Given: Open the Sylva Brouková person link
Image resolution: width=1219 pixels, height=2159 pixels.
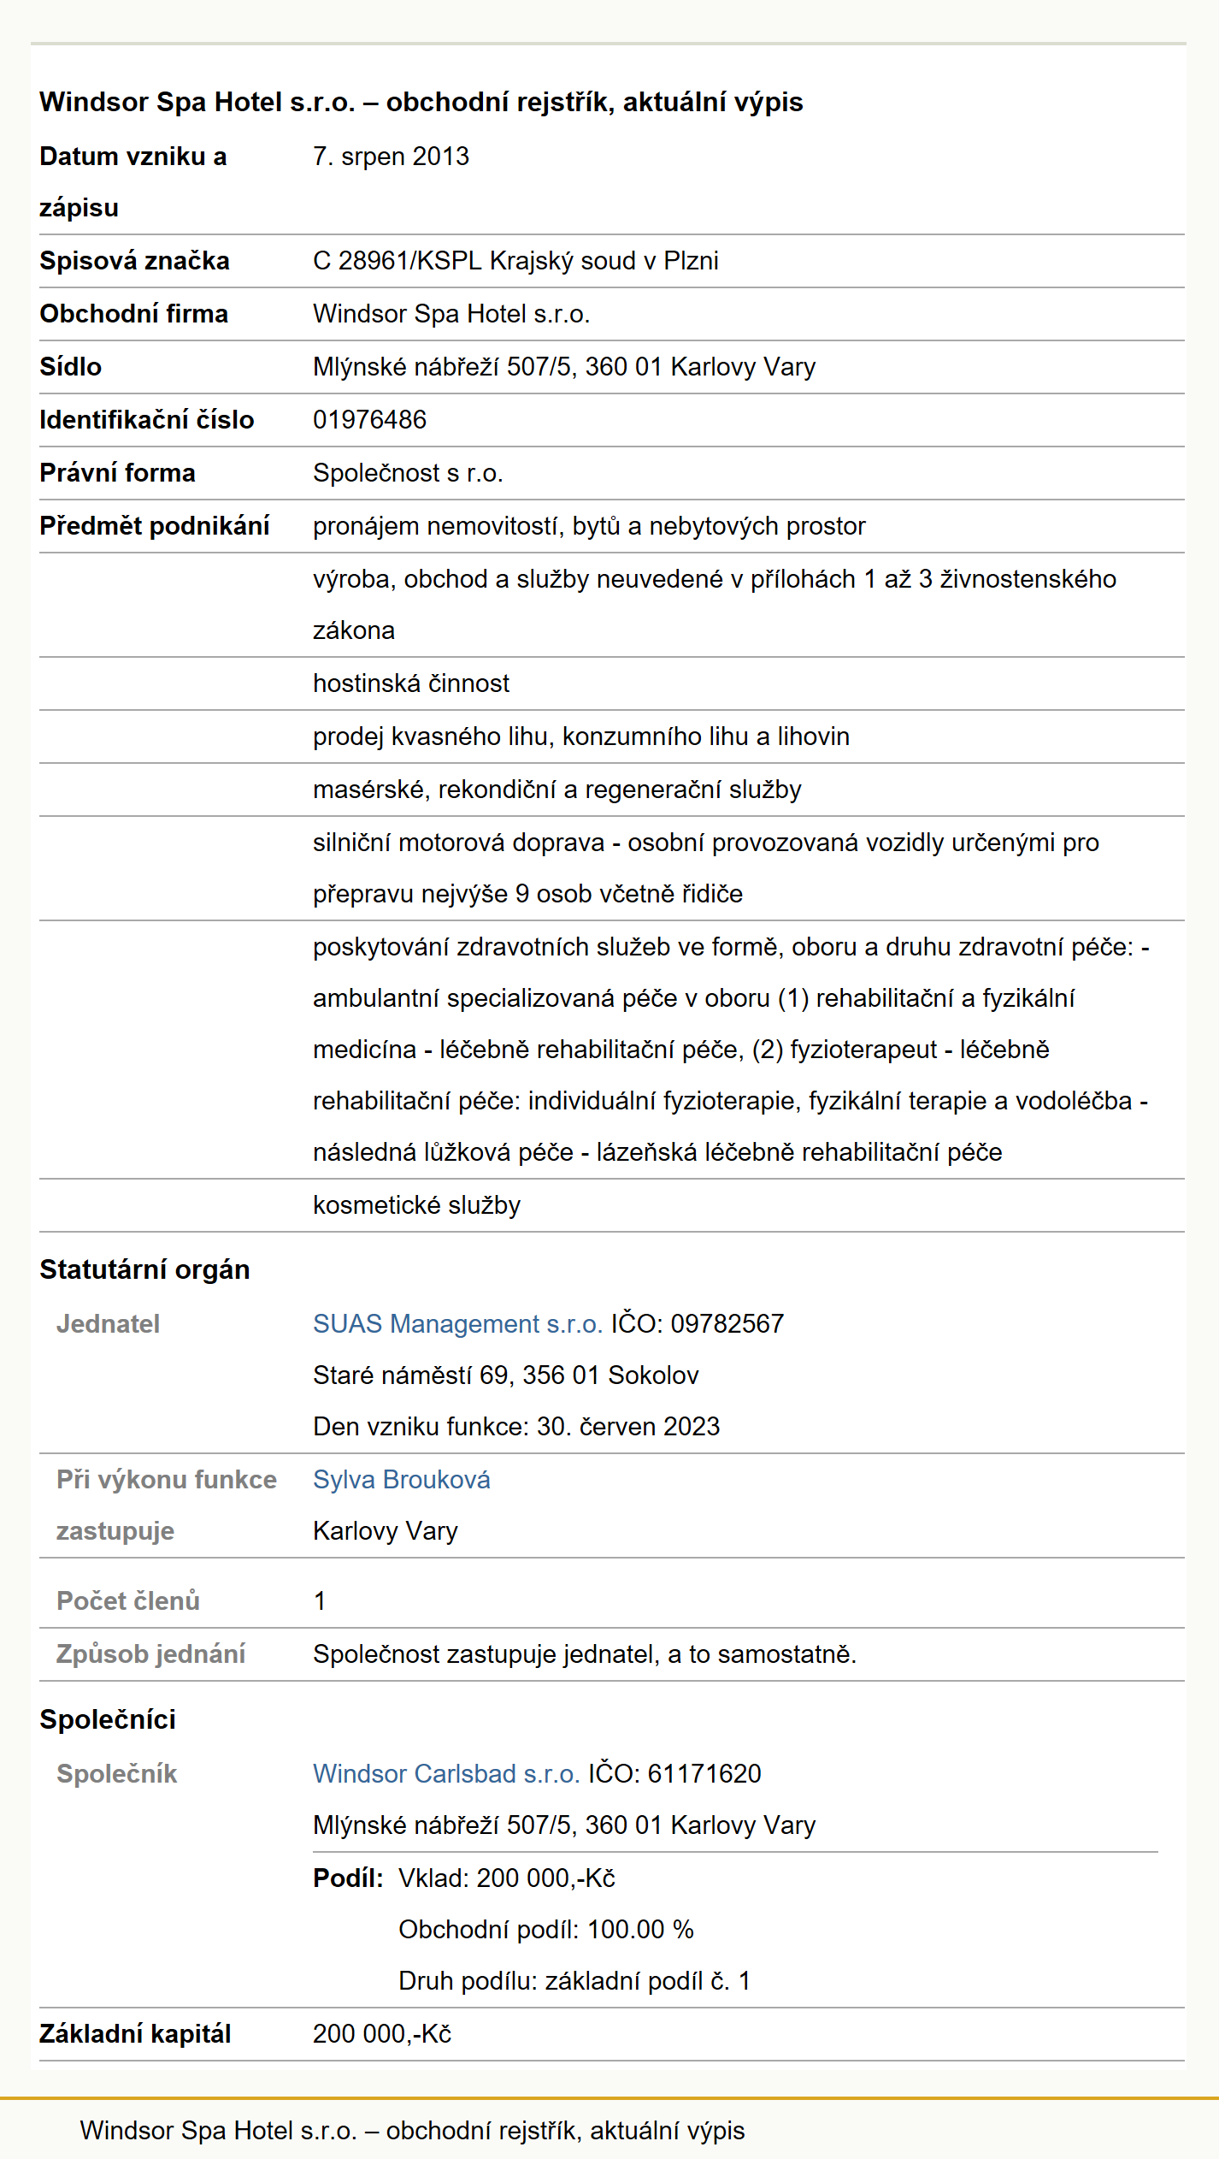Looking at the screenshot, I should tap(402, 1479).
